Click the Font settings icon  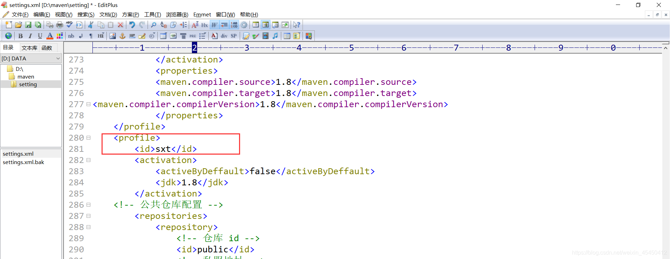point(195,25)
